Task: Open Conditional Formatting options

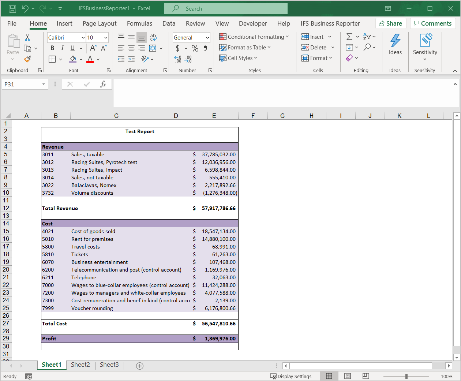Action: click(254, 37)
